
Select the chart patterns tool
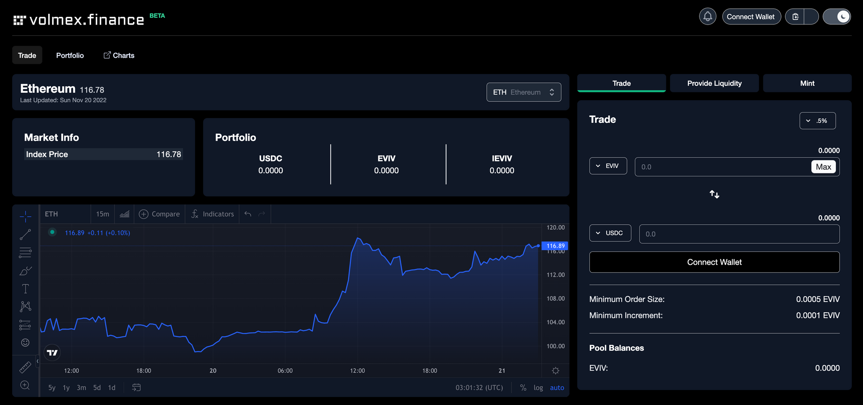[x=25, y=307]
